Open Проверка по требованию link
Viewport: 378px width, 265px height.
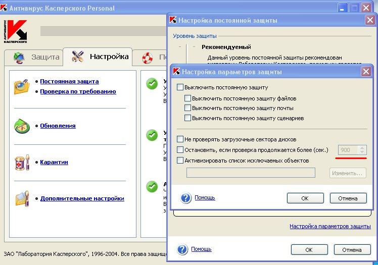coord(78,91)
